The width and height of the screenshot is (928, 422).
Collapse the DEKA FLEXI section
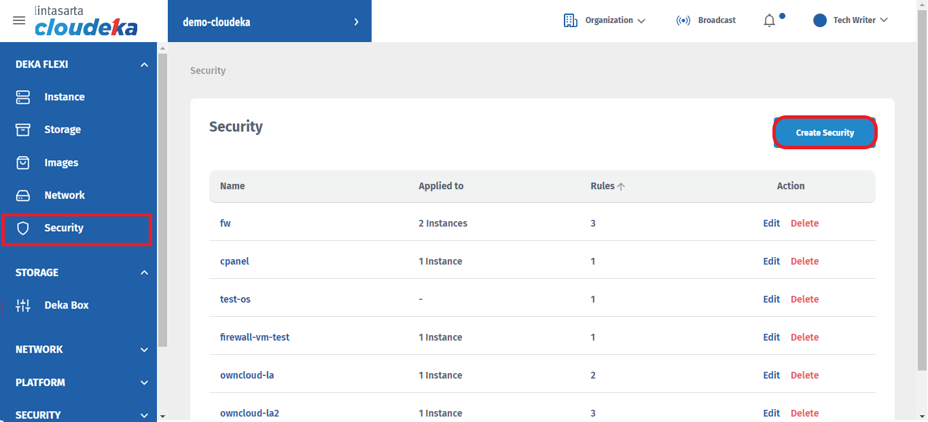click(144, 64)
